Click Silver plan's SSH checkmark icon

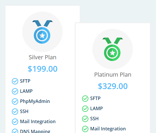15,112
